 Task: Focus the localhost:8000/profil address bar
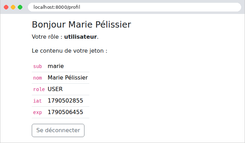pos(134,7)
